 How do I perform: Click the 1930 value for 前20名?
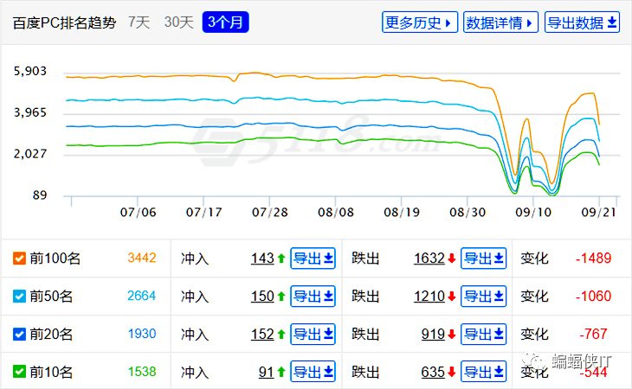tap(142, 334)
